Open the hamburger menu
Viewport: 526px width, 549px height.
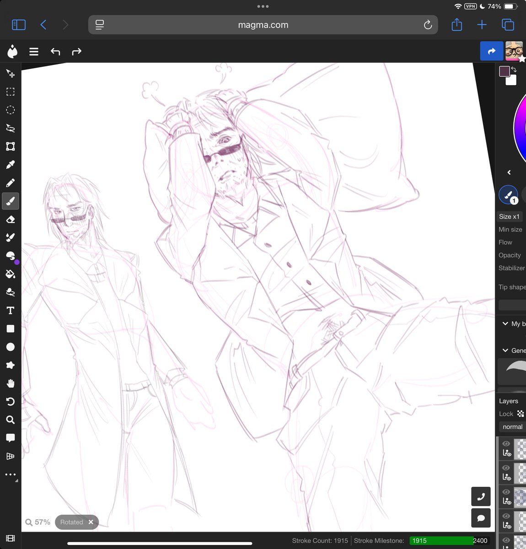(x=33, y=51)
